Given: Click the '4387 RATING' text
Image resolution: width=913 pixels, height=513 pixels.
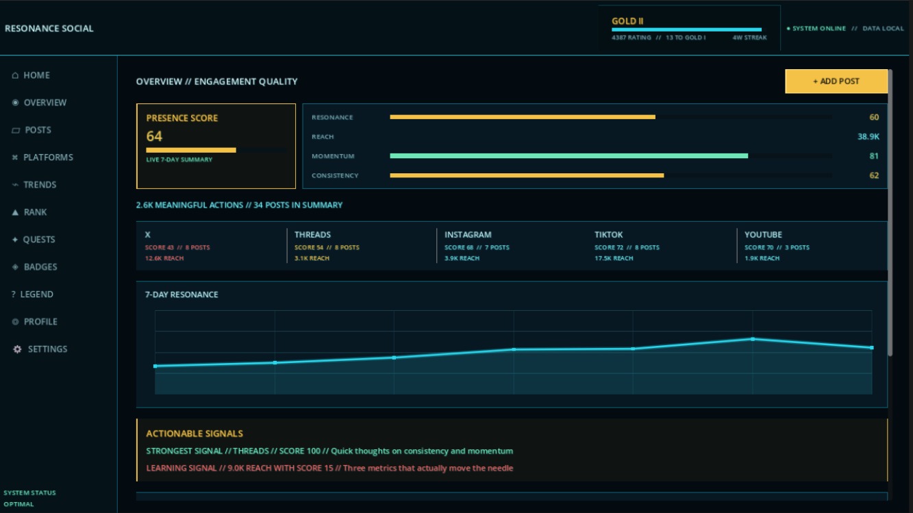Looking at the screenshot, I should (x=631, y=38).
